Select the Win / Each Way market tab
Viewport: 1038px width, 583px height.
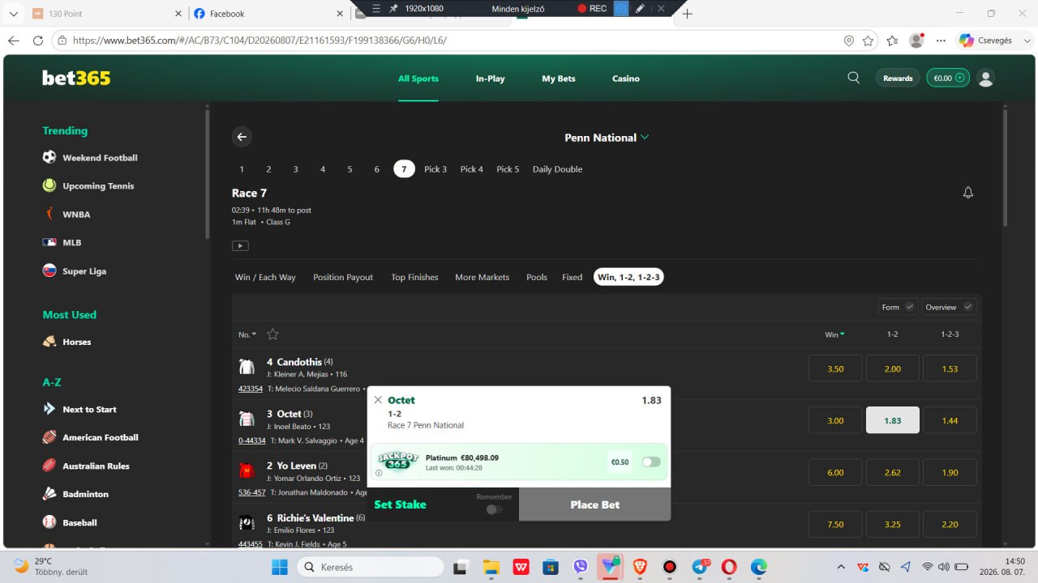coord(265,277)
